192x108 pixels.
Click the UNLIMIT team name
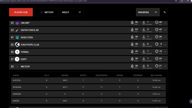tap(25, 23)
